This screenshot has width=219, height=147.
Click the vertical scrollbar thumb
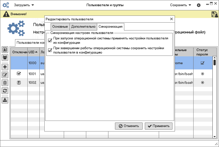click(x=215, y=62)
